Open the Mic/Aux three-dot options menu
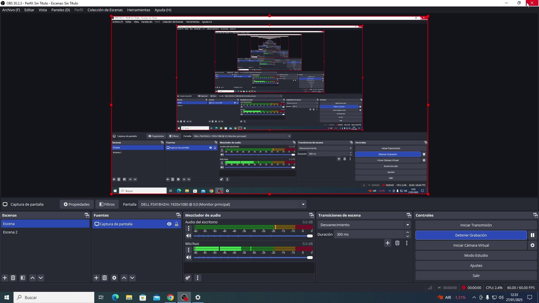Viewport: 539px width, 303px height. click(189, 250)
